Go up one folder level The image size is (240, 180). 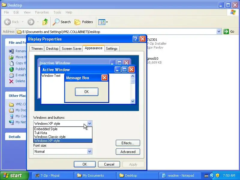pos(45,22)
